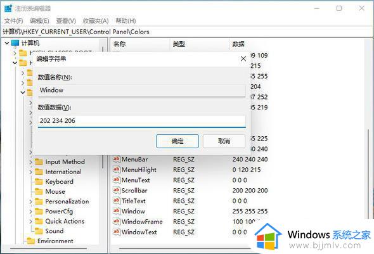This screenshot has width=374, height=254.
Task: Click the TitleText string value icon
Action: click(117, 201)
